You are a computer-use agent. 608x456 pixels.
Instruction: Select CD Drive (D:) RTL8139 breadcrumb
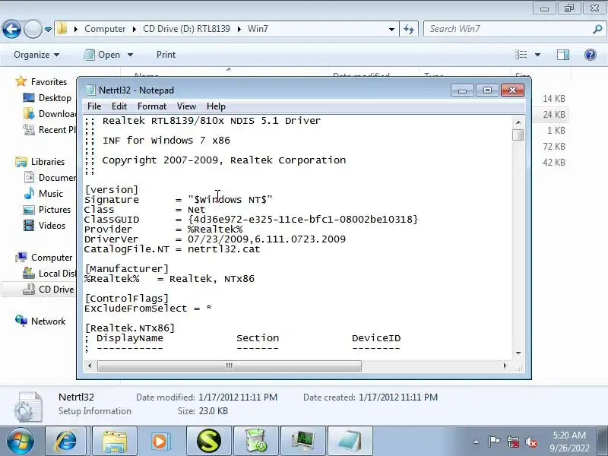point(186,29)
